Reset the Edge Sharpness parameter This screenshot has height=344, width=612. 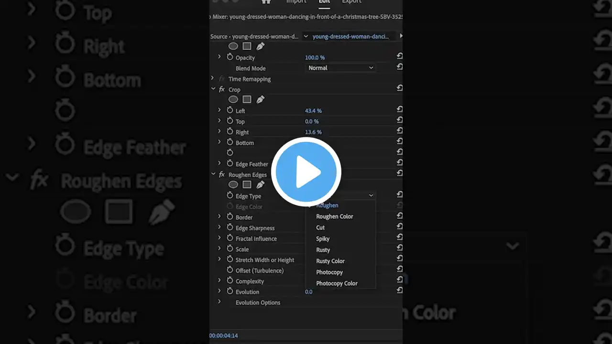tap(399, 226)
